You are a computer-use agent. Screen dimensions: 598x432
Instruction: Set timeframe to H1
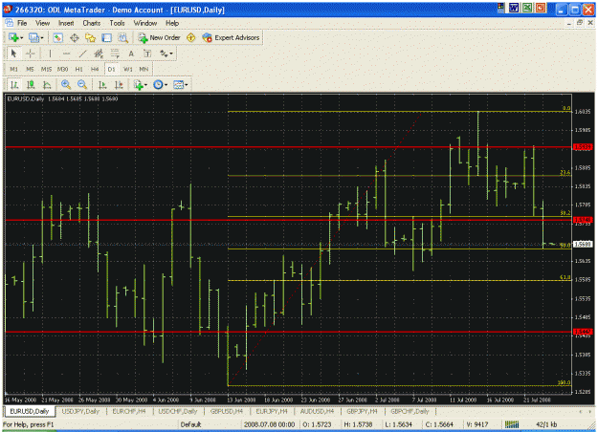coord(79,70)
